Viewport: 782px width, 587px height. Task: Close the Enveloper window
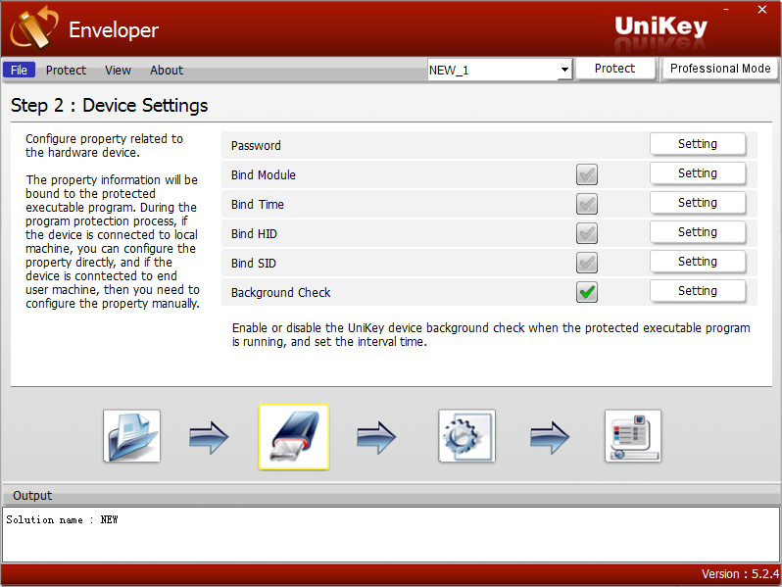click(762, 10)
